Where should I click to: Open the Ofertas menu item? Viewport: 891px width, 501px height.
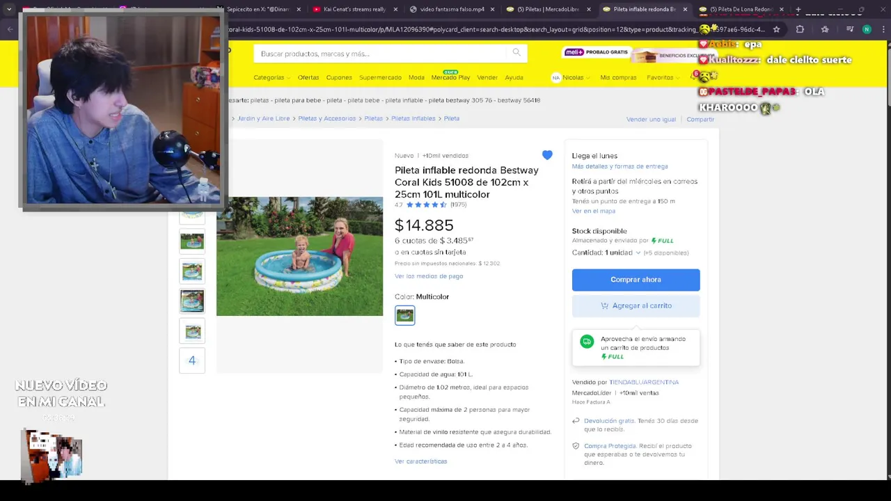tap(308, 77)
